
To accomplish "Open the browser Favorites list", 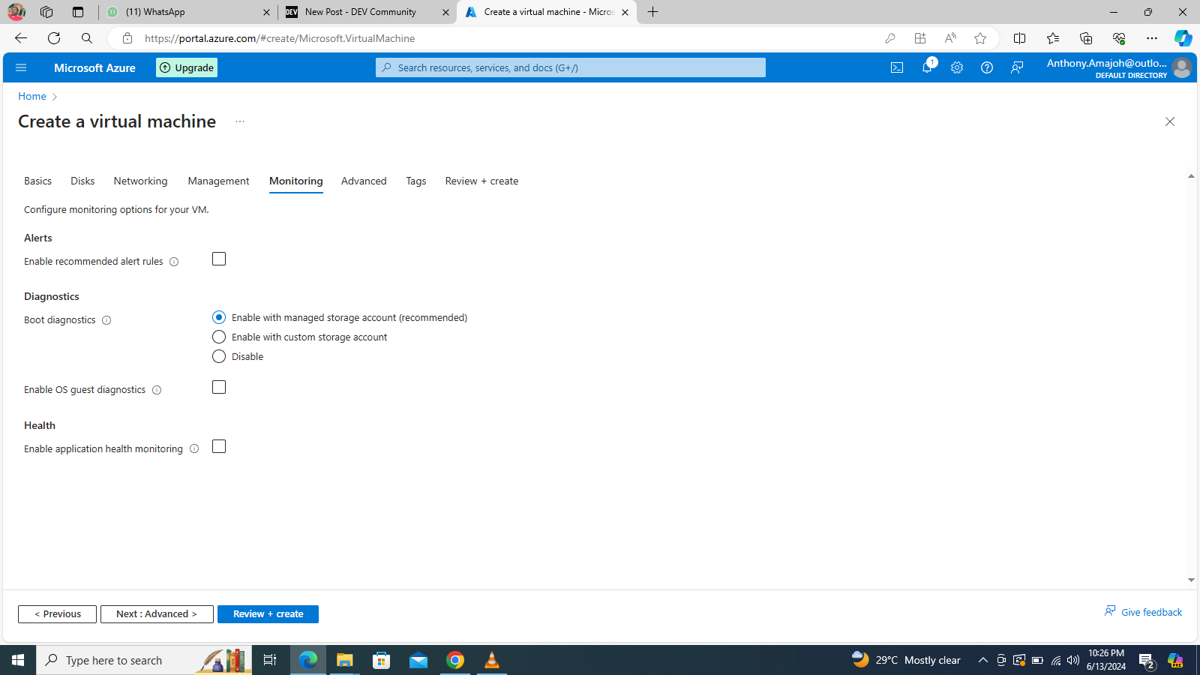I will [1053, 38].
